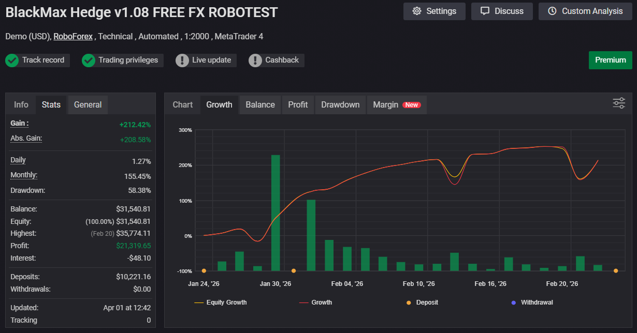
Task: Open chart filter settings sliders icon
Action: coord(619,103)
